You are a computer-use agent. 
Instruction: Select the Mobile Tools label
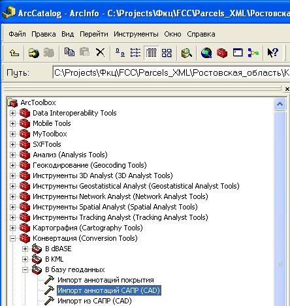(52, 123)
